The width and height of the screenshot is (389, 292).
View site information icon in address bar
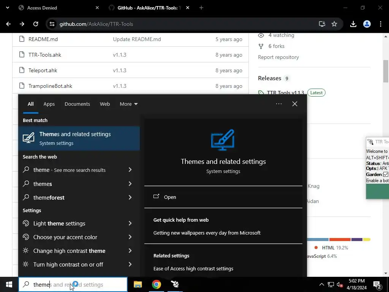pos(52,24)
